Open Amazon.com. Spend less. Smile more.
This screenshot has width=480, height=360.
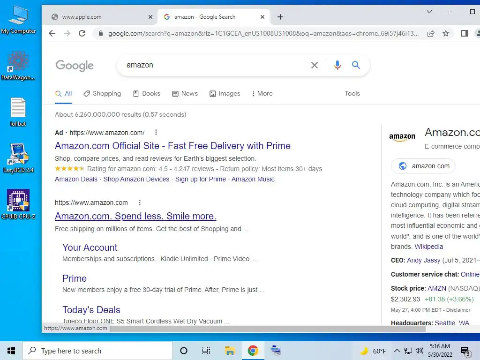point(135,216)
